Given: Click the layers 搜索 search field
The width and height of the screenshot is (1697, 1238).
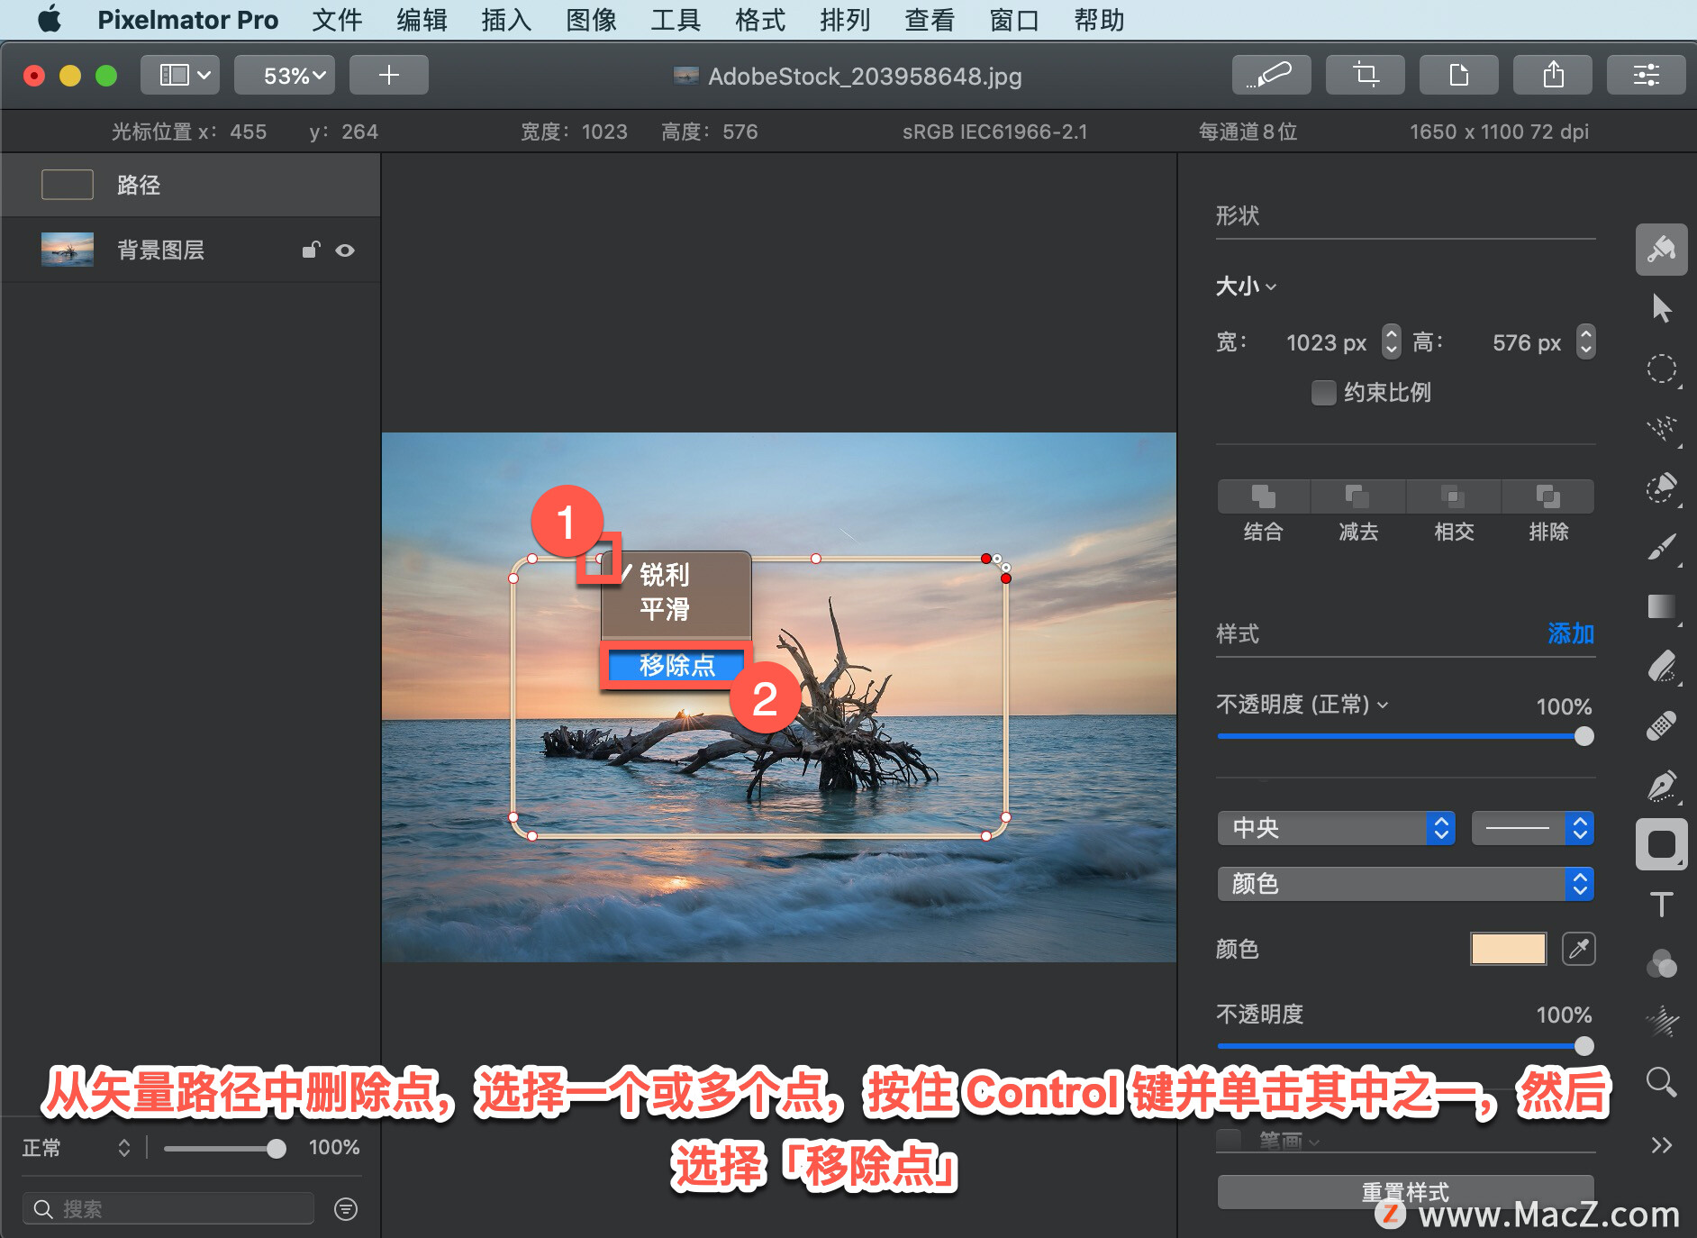Looking at the screenshot, I should coord(168,1209).
